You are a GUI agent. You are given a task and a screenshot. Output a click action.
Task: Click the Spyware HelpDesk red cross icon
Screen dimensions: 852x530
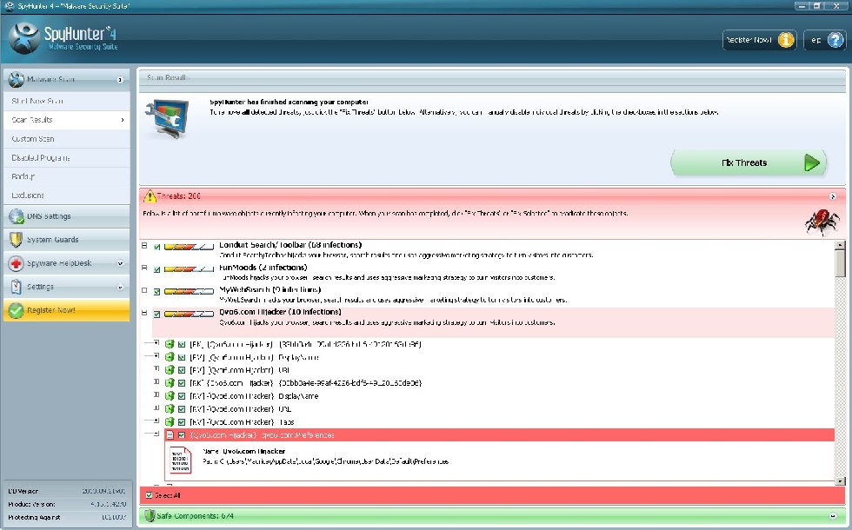pyautogui.click(x=17, y=263)
